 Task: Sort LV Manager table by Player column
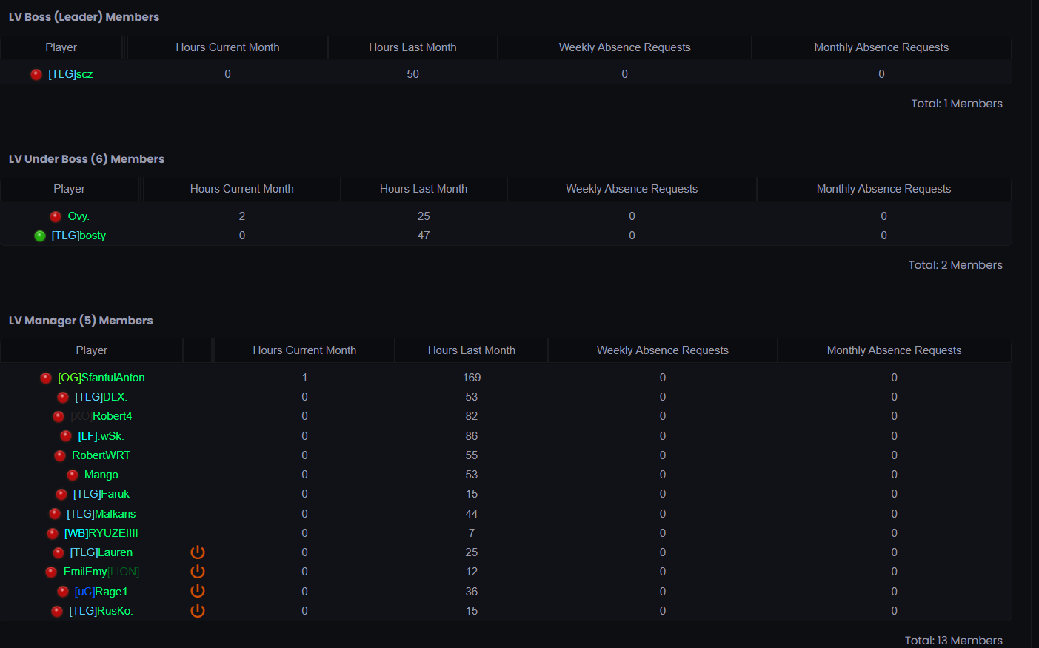point(92,350)
